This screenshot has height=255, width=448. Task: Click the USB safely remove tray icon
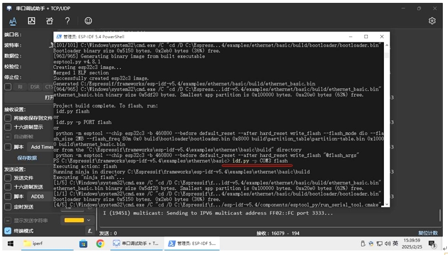[x=363, y=244]
